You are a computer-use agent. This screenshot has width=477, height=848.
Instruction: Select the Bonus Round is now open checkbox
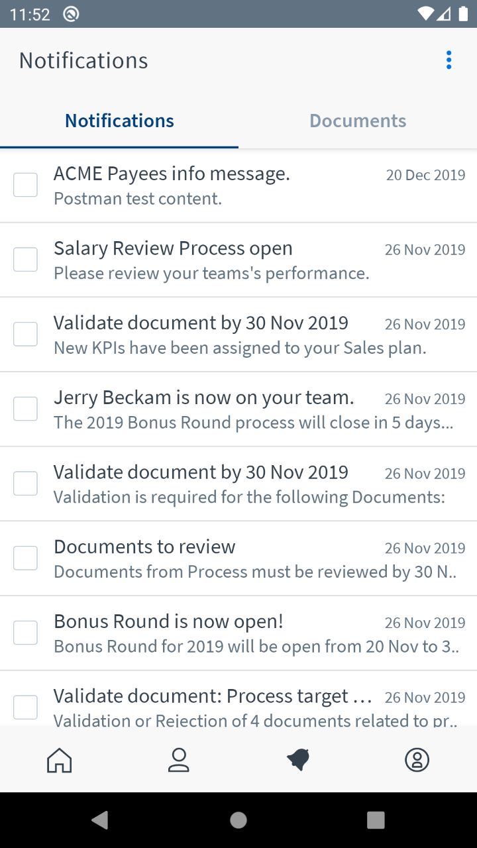pyautogui.click(x=26, y=633)
